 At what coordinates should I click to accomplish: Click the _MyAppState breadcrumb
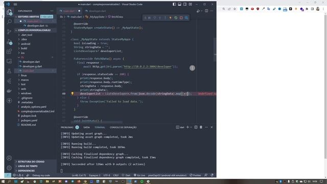97,17
